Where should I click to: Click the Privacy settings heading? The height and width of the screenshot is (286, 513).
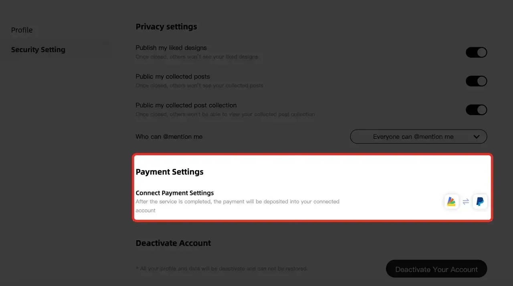[166, 27]
